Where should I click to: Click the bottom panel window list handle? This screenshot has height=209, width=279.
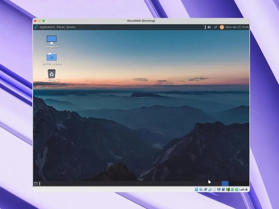[40, 184]
